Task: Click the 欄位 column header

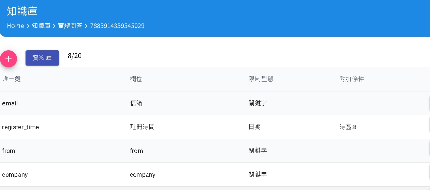Action: click(x=136, y=79)
